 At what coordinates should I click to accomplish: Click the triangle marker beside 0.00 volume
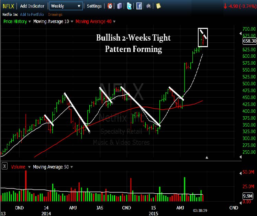(x=241, y=203)
